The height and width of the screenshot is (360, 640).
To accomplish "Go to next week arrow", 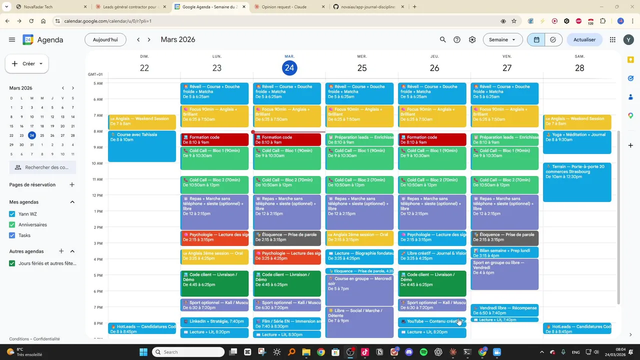I will click(149, 39).
